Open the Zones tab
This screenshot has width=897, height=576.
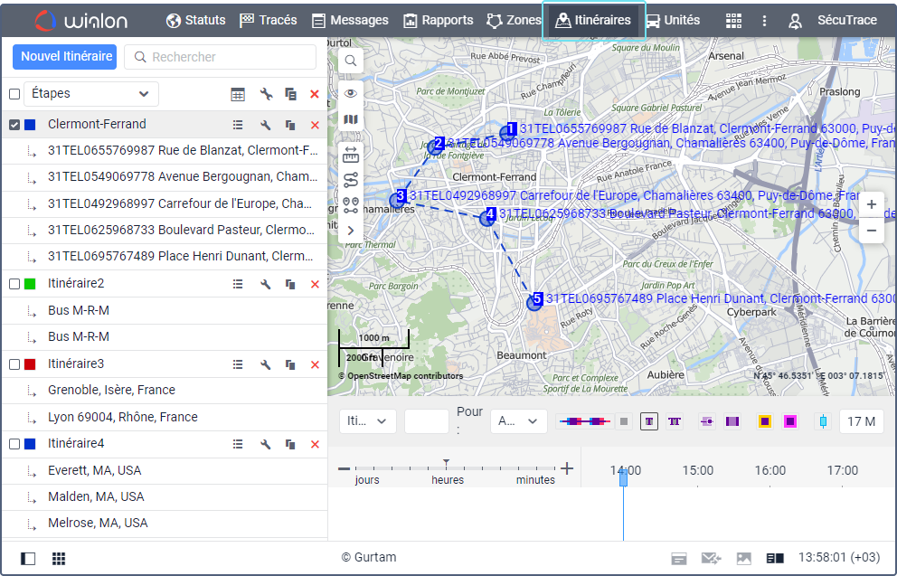coord(514,21)
